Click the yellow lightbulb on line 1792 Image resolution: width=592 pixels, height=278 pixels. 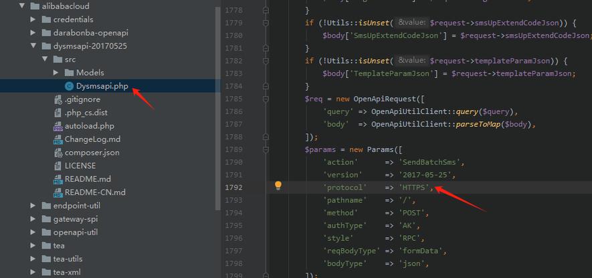pos(278,185)
